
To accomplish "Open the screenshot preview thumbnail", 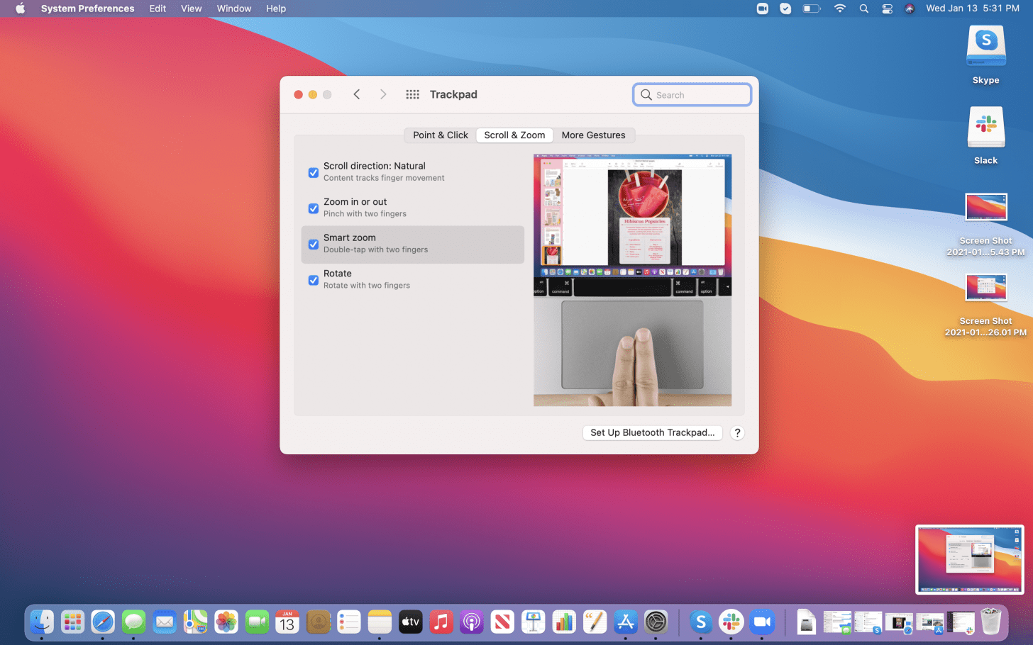I will tap(969, 559).
